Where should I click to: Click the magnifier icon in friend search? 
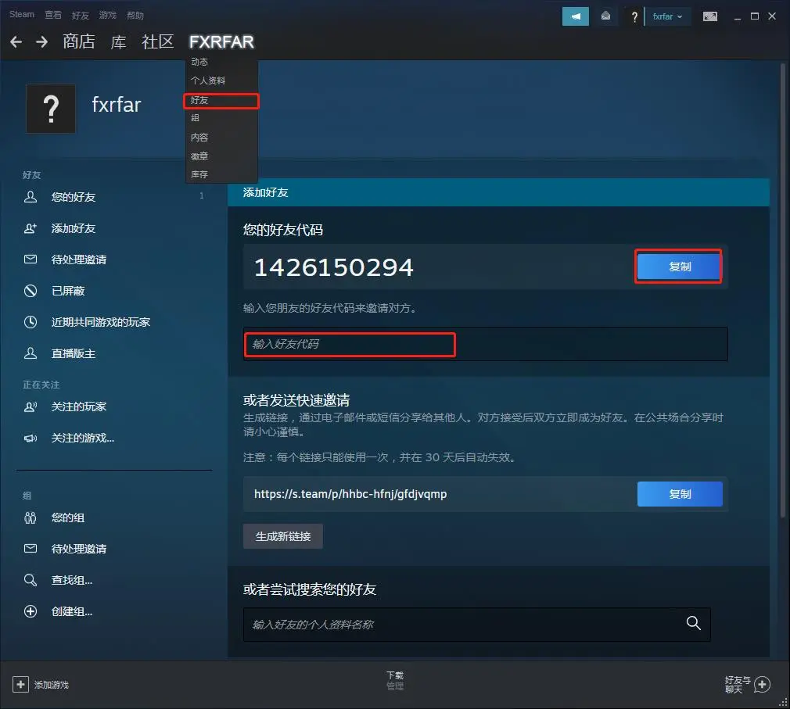pyautogui.click(x=694, y=623)
